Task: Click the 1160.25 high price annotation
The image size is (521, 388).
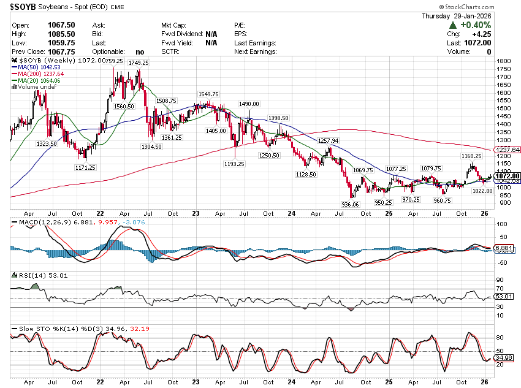Action: click(x=471, y=156)
